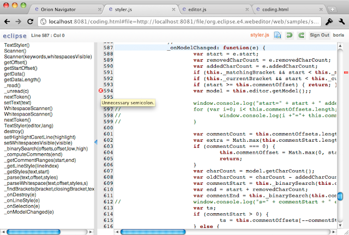This screenshot has width=349, height=235.
Task: Open the browser wrench settings menu
Action: 341,22
